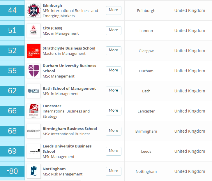This screenshot has width=212, height=181.
Task: Expand More details for City (Cass)
Action: pyautogui.click(x=113, y=30)
